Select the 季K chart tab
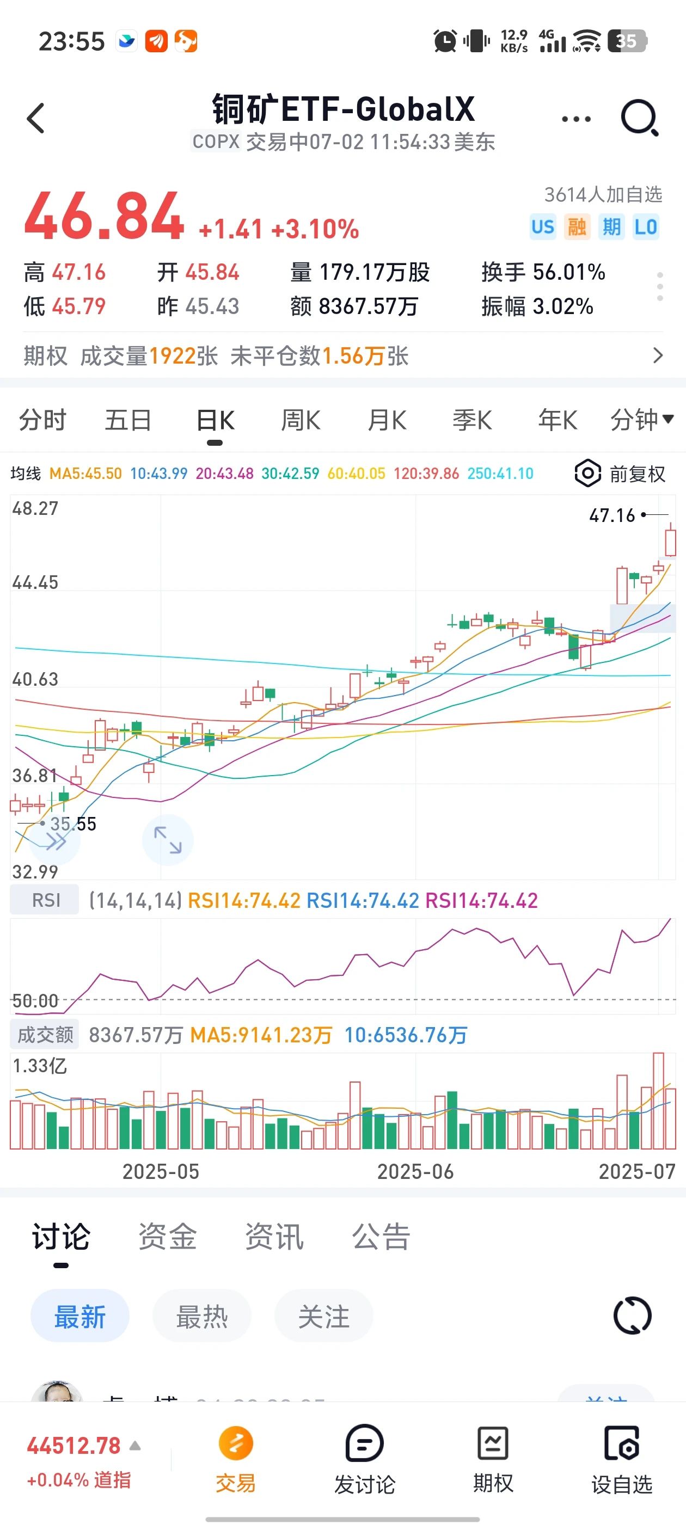 click(x=473, y=420)
